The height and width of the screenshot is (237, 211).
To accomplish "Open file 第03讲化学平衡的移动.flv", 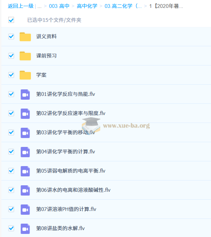I will click(65, 133).
